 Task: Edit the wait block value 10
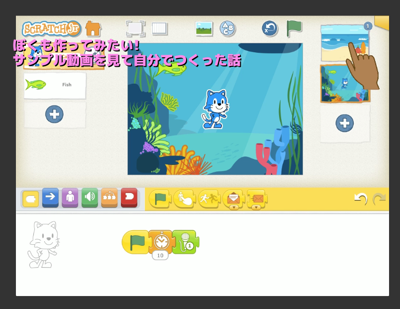pyautogui.click(x=160, y=255)
